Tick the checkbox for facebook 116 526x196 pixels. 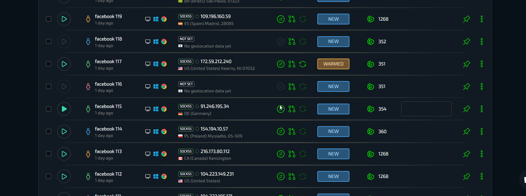(x=48, y=86)
